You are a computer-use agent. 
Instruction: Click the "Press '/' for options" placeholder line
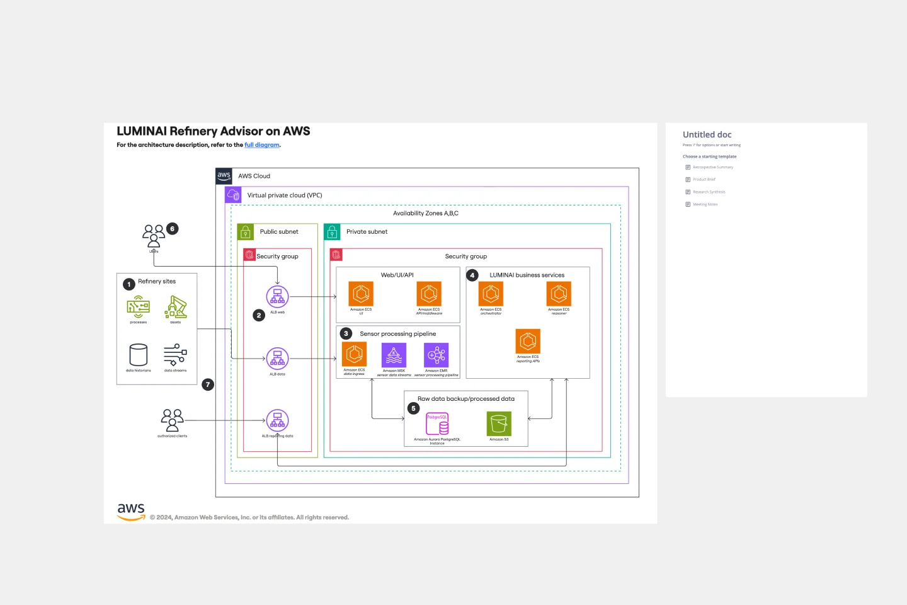coord(712,146)
